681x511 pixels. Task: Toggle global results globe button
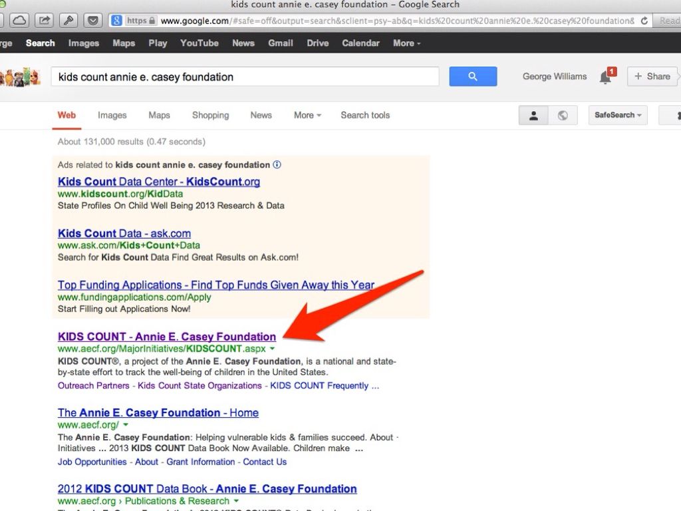point(563,115)
